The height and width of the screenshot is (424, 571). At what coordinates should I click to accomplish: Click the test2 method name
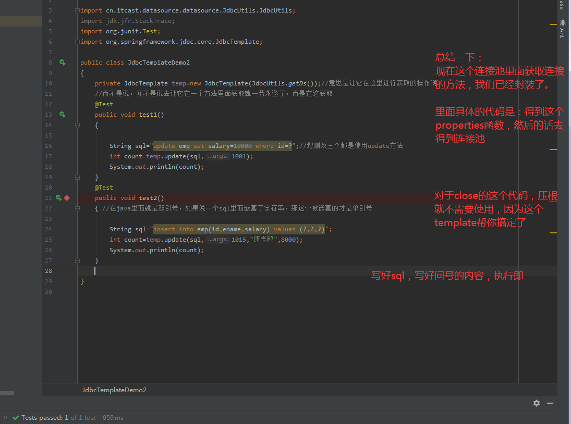pos(148,198)
